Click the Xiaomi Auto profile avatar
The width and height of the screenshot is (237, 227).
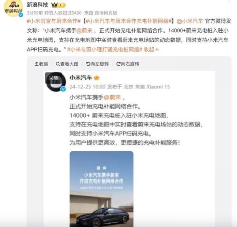click(55, 82)
